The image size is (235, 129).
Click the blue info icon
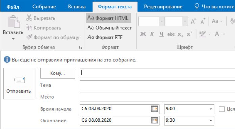point(7,60)
